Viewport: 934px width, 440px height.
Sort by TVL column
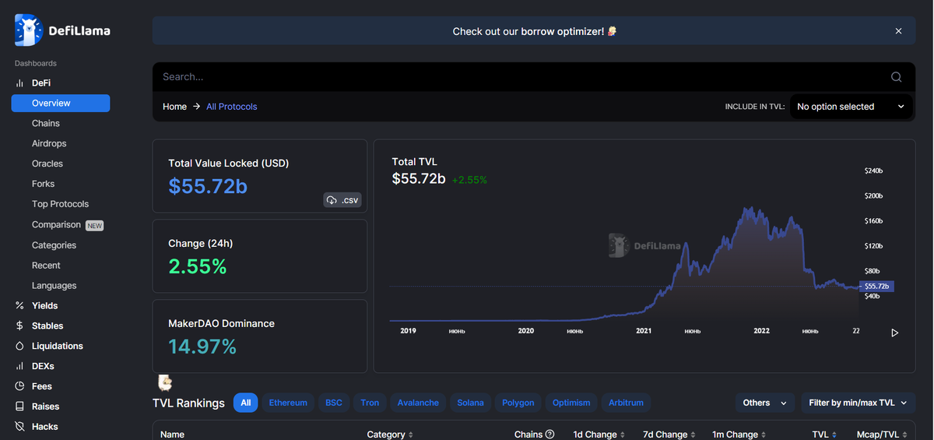click(x=824, y=435)
